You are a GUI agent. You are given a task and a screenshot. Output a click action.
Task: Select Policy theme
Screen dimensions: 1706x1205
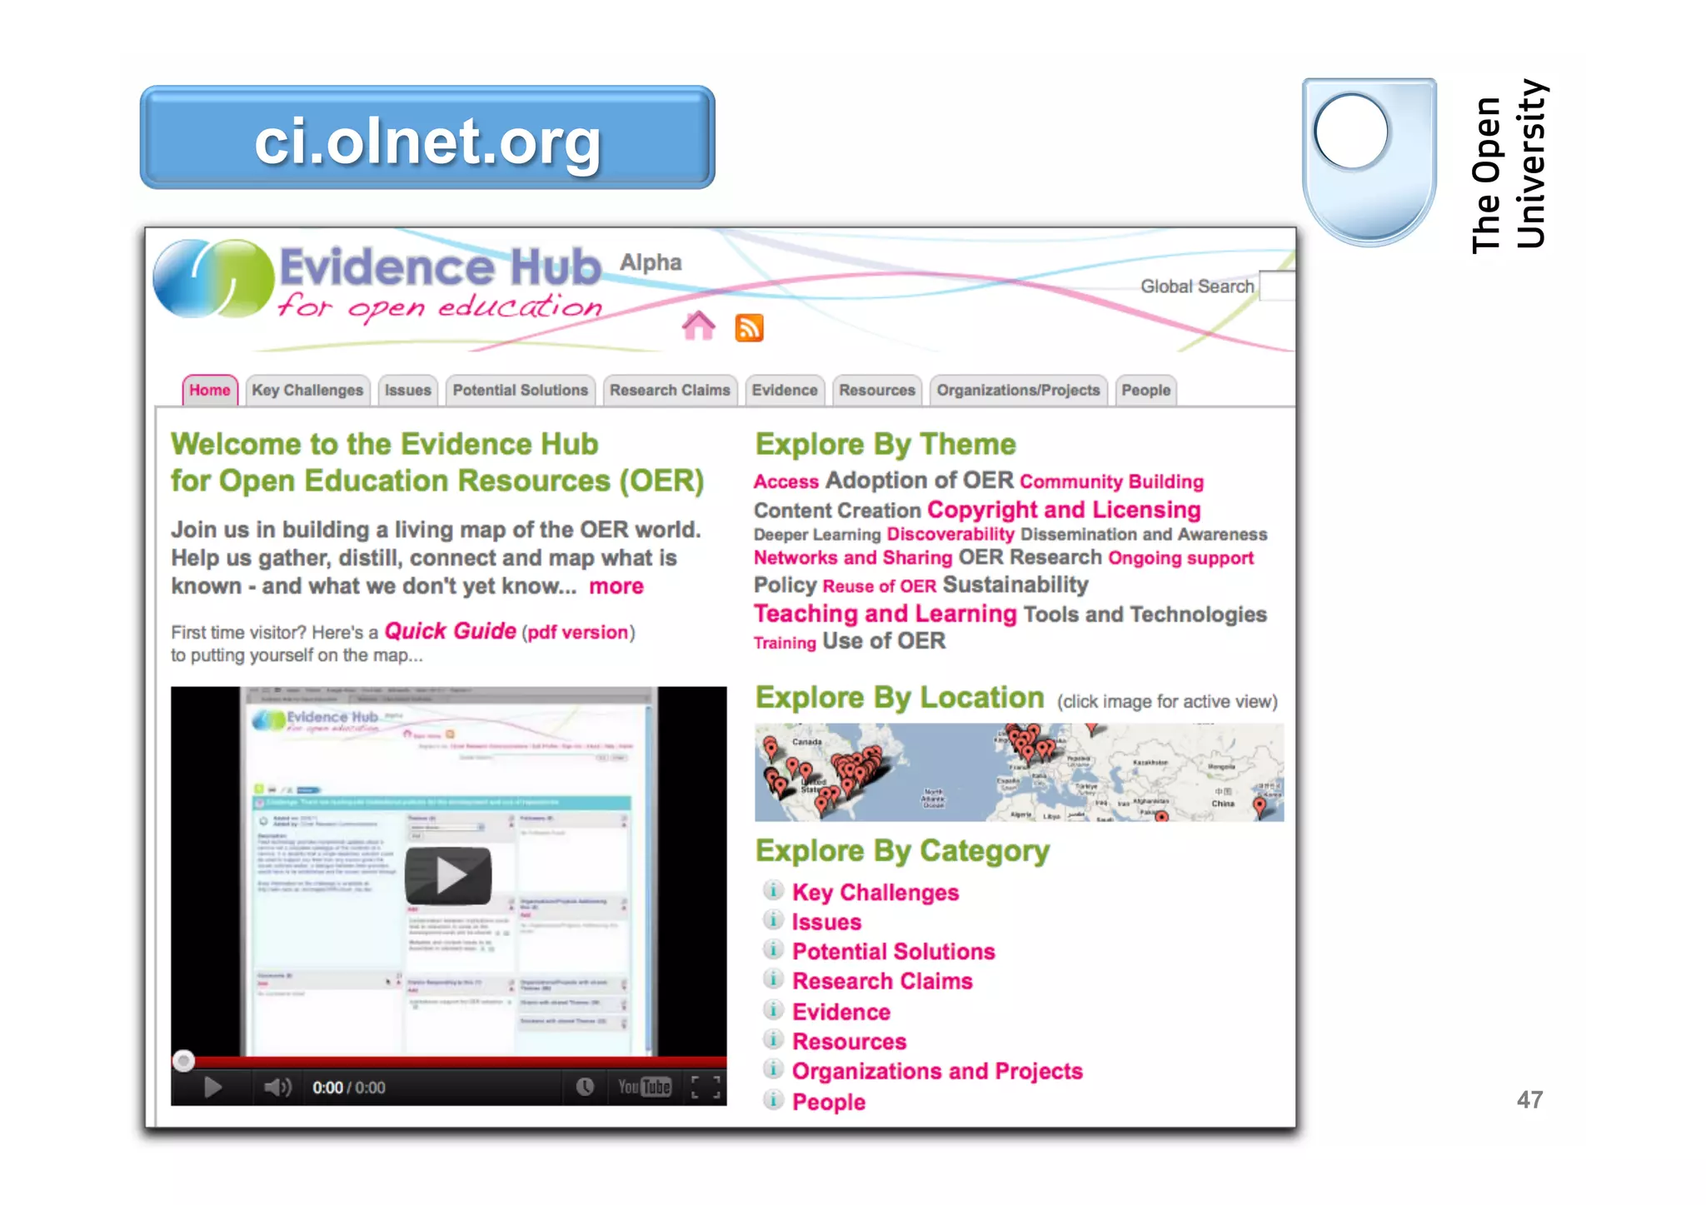pos(786,585)
